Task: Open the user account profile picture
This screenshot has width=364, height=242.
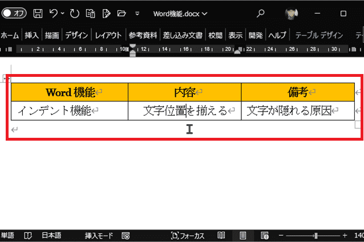Action: click(x=291, y=14)
